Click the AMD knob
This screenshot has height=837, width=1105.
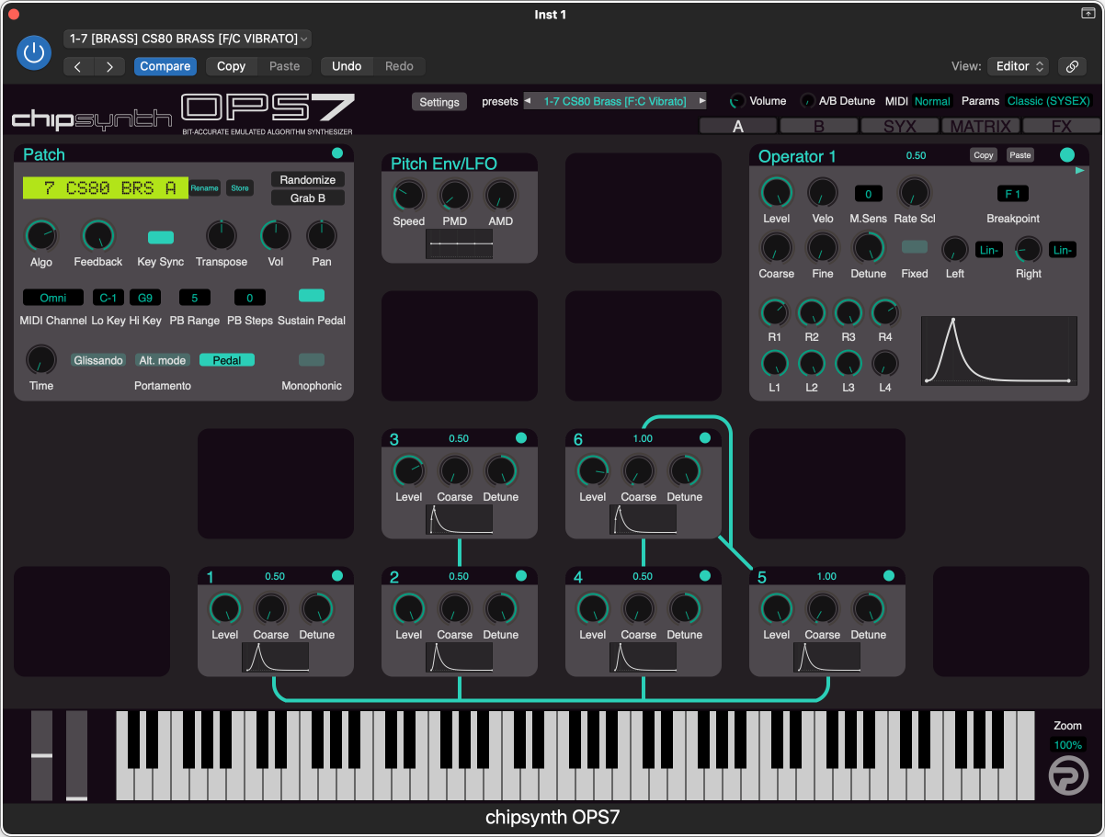tap(500, 195)
